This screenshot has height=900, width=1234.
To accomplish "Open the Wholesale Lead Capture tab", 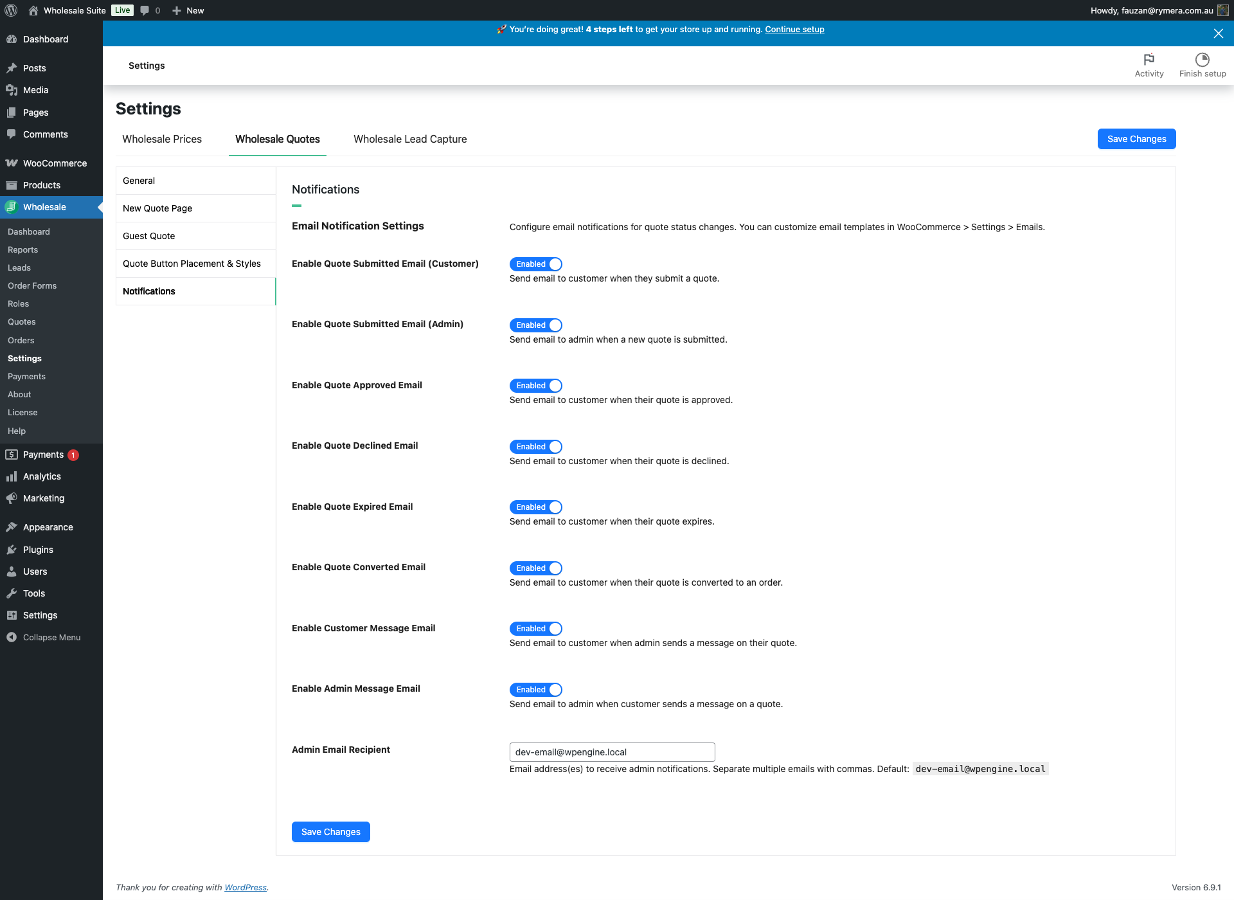I will click(410, 139).
